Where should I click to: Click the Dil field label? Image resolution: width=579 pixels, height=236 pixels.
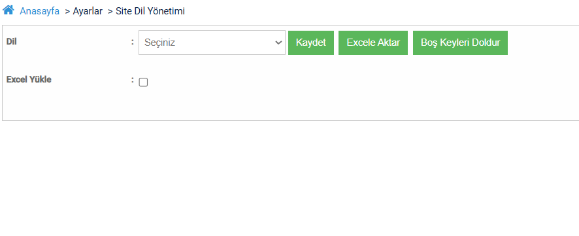click(x=12, y=41)
